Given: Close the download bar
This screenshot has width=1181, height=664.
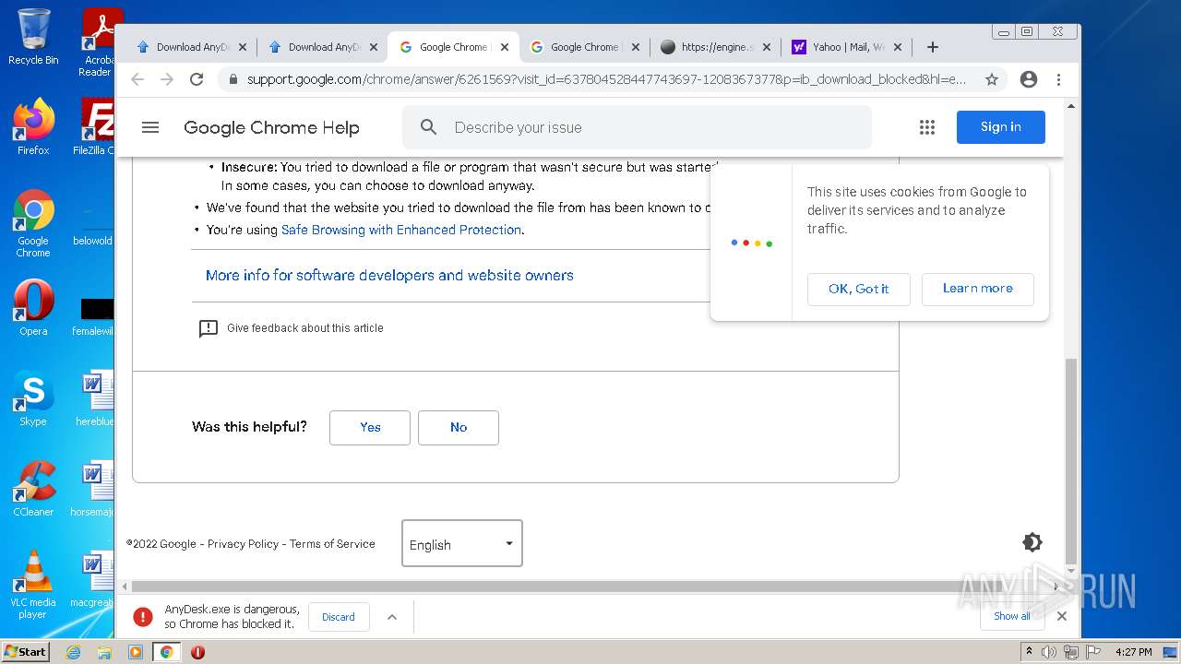Looking at the screenshot, I should tap(1062, 616).
